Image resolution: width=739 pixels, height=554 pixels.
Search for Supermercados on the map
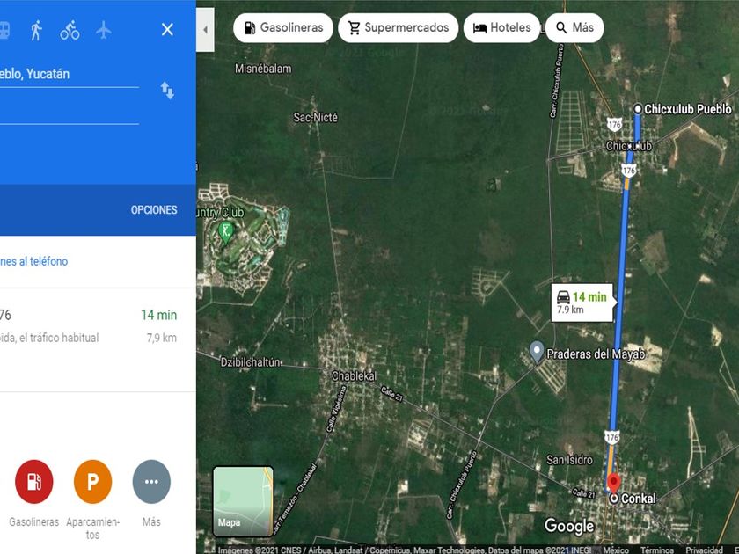(x=399, y=28)
